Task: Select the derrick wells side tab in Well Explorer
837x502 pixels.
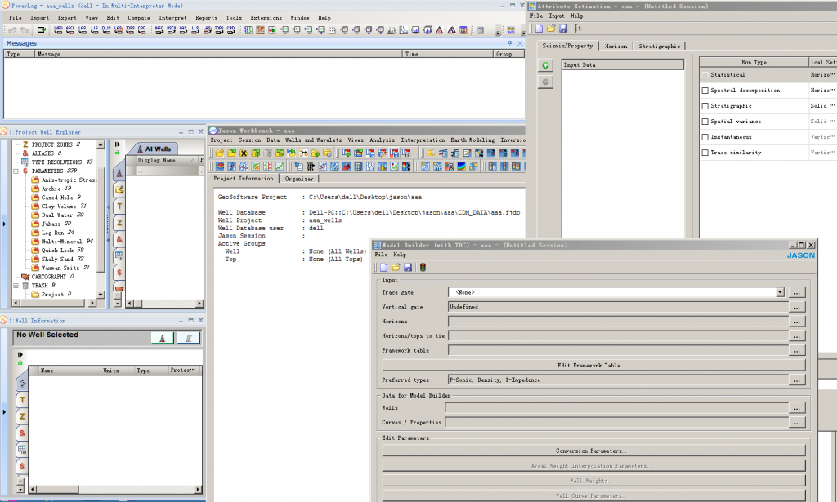Action: [119, 173]
